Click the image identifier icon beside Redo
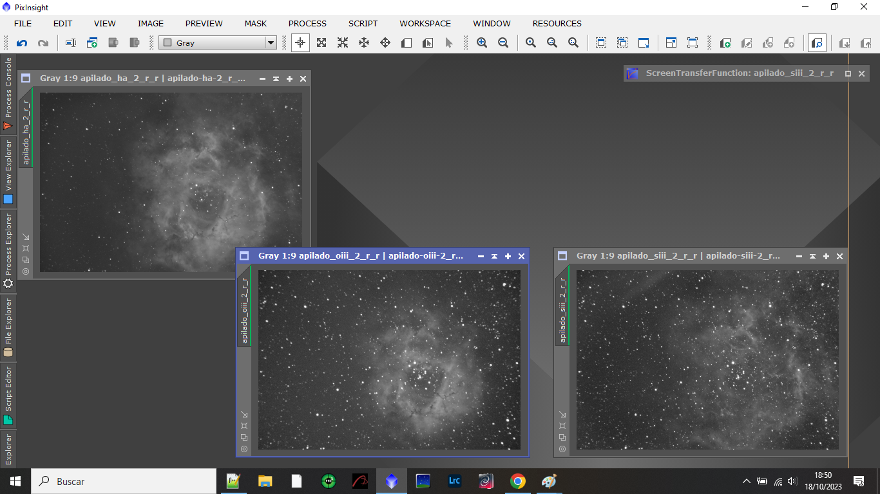 (71, 43)
